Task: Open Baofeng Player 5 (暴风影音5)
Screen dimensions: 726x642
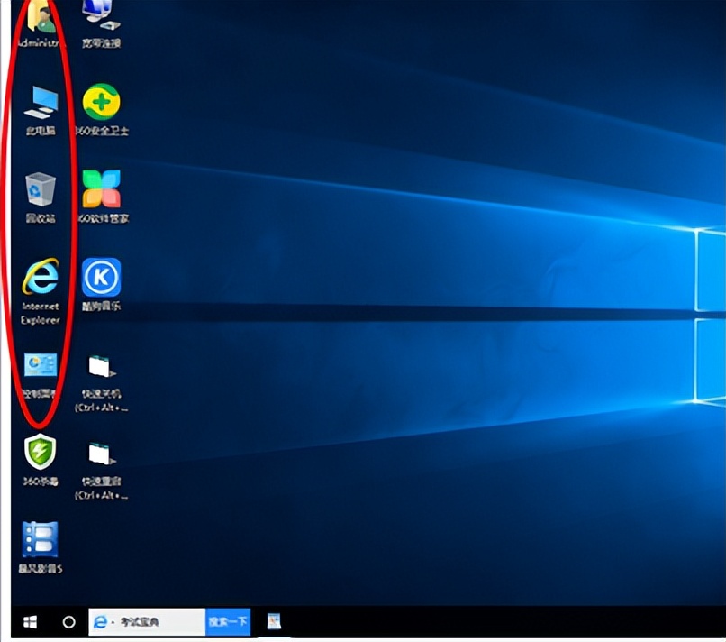Action: point(40,539)
